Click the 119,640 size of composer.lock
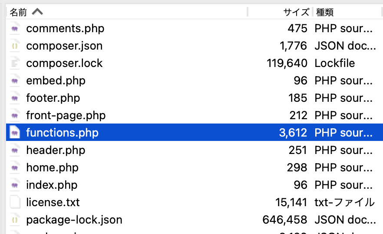 pos(287,64)
